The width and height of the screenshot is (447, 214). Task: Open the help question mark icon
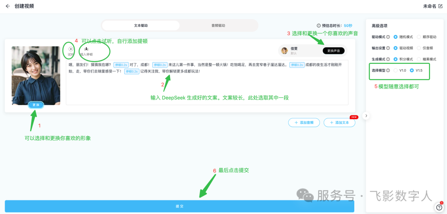439,207
